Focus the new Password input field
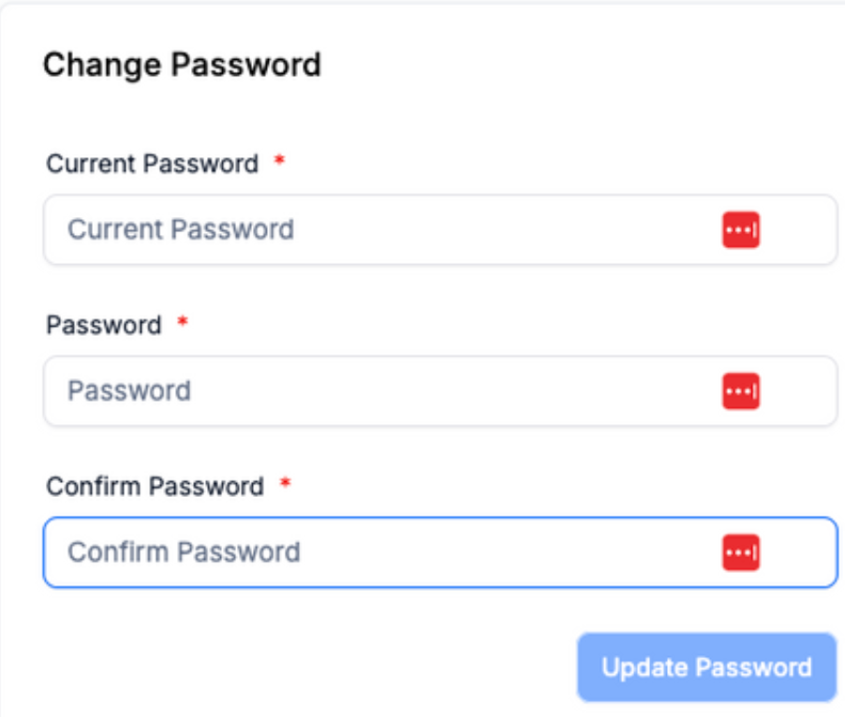Image resolution: width=845 pixels, height=717 pixels. point(440,391)
